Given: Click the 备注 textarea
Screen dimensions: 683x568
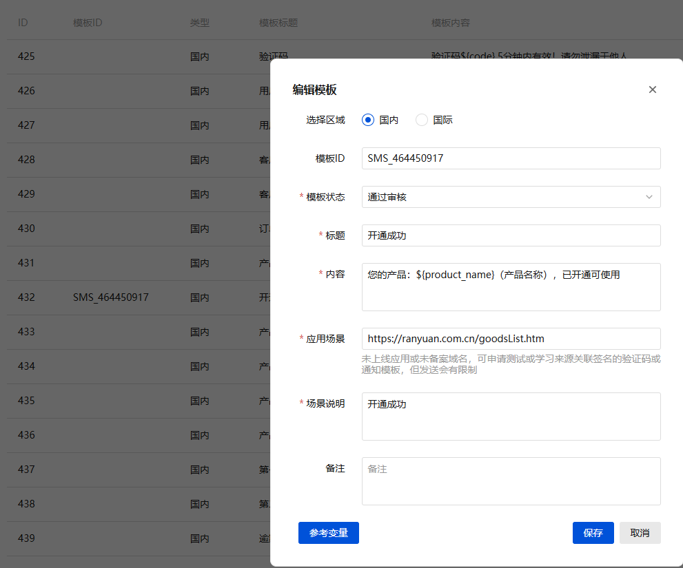Looking at the screenshot, I should [x=511, y=481].
